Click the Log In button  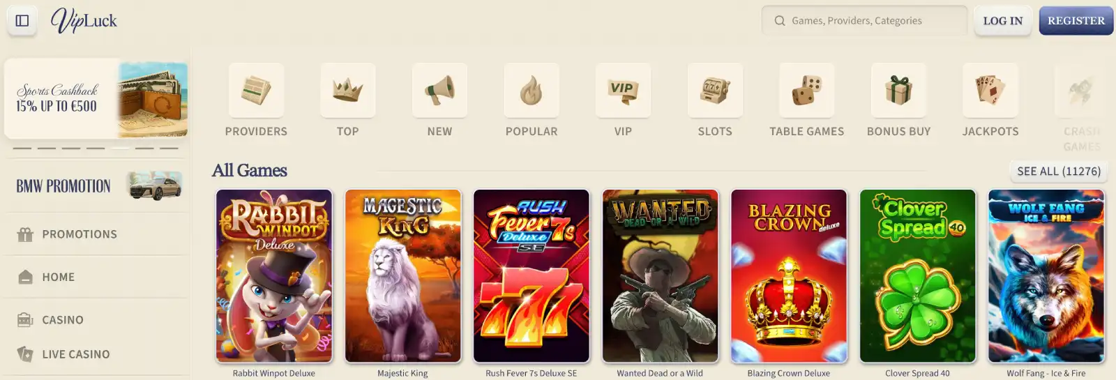[1003, 21]
